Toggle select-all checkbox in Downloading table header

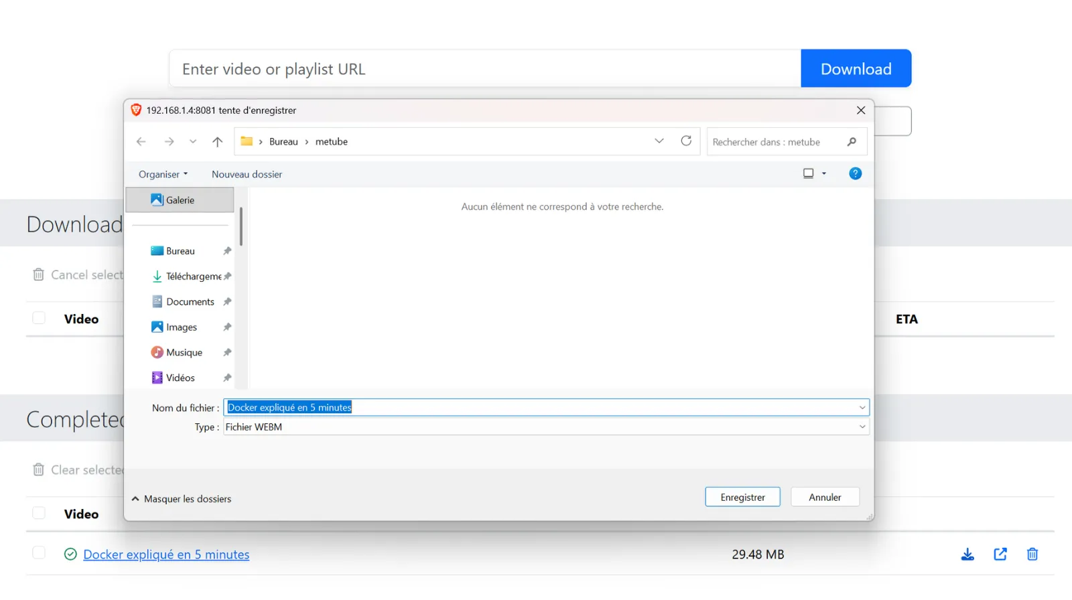pyautogui.click(x=39, y=319)
